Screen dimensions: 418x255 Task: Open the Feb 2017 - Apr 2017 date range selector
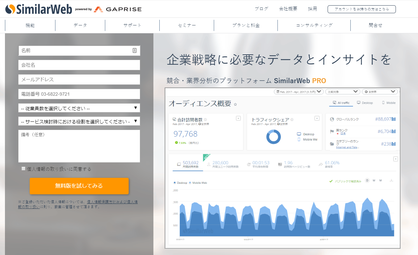click(298, 92)
